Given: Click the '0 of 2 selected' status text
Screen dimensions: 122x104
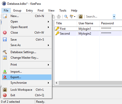Looking at the screenshot, I should click(10, 102).
